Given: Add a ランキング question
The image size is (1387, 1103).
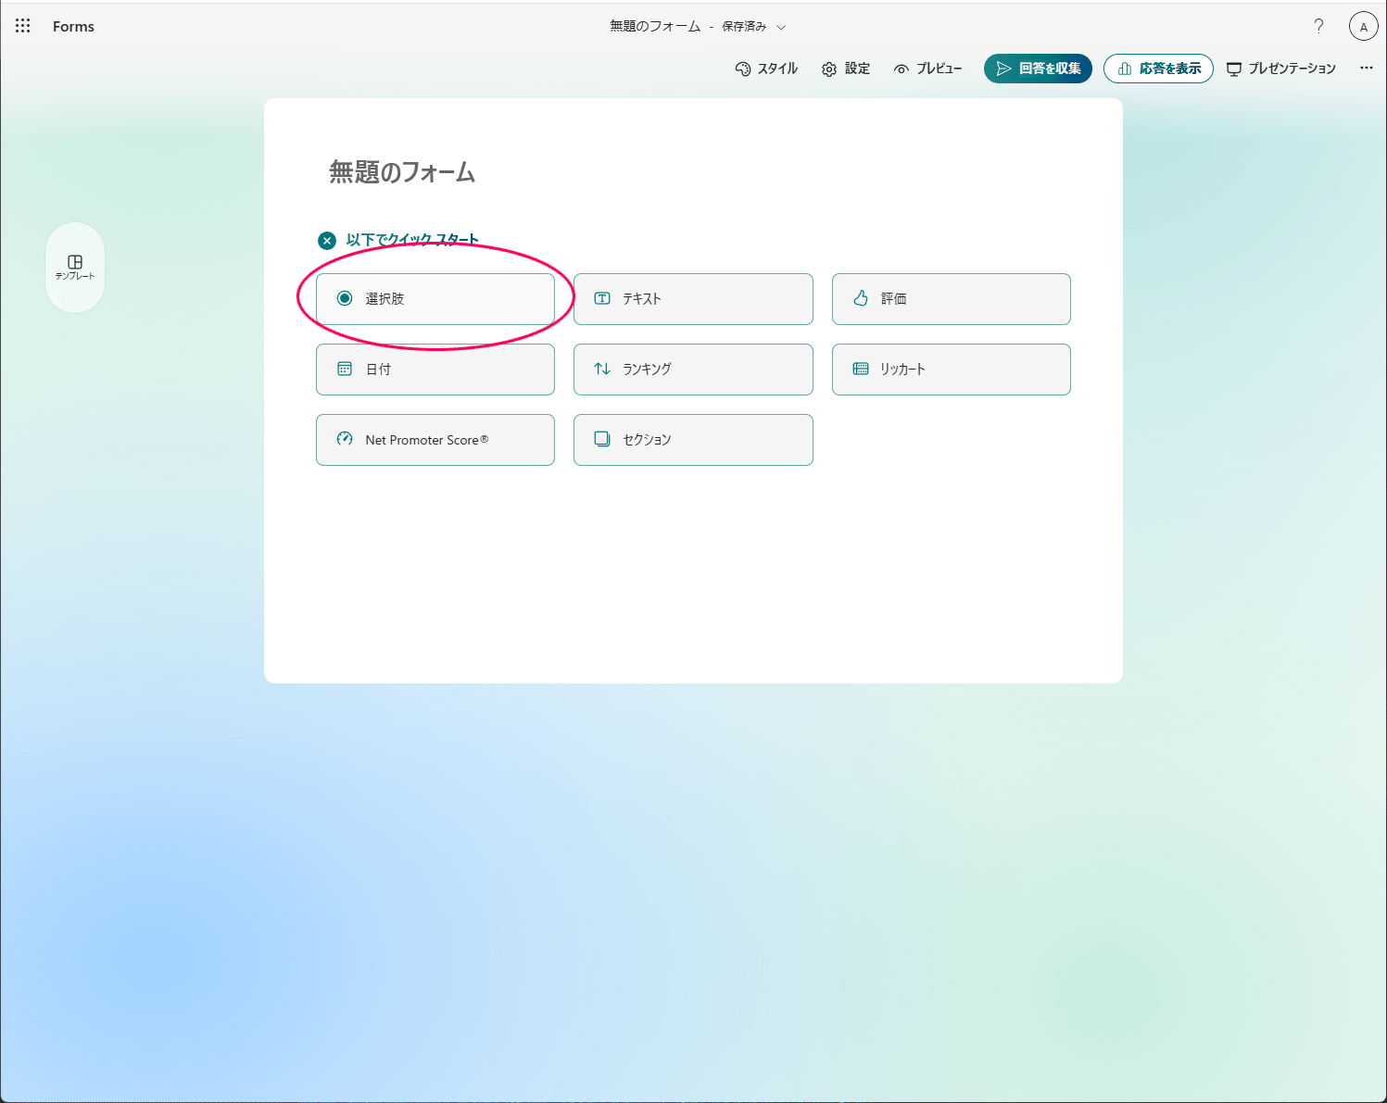Looking at the screenshot, I should click(692, 369).
